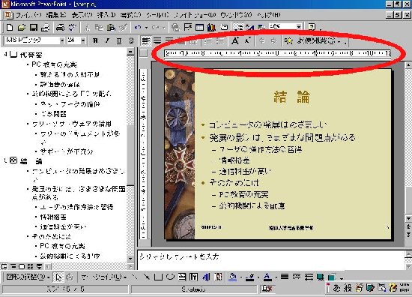Apply the fill color paint bucket
Viewport: 412px width, 297px height.
[x=233, y=277]
